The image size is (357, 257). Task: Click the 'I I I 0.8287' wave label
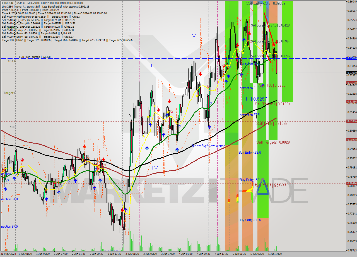256,99
